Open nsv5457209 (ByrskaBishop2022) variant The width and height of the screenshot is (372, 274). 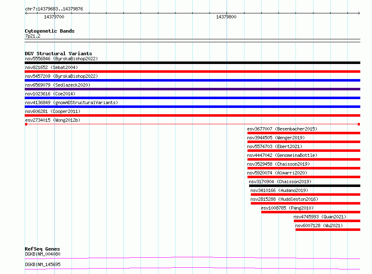click(x=61, y=76)
